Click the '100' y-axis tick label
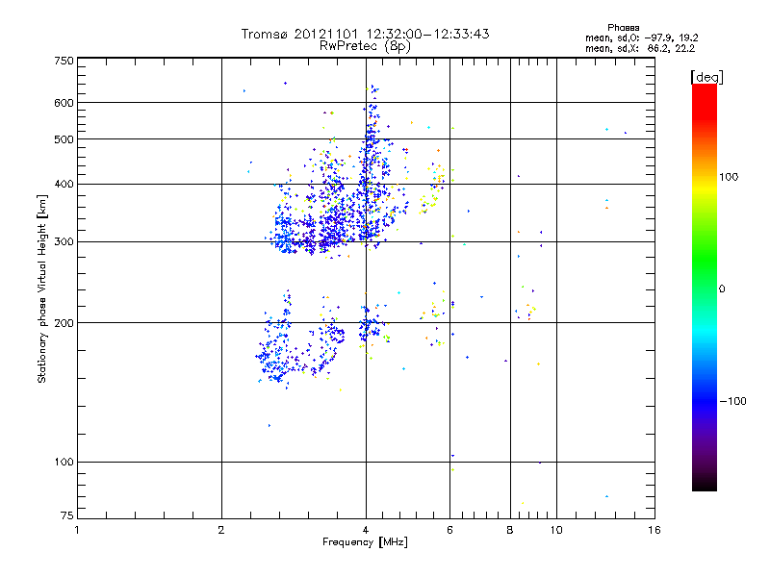The image size is (770, 577). (64, 462)
